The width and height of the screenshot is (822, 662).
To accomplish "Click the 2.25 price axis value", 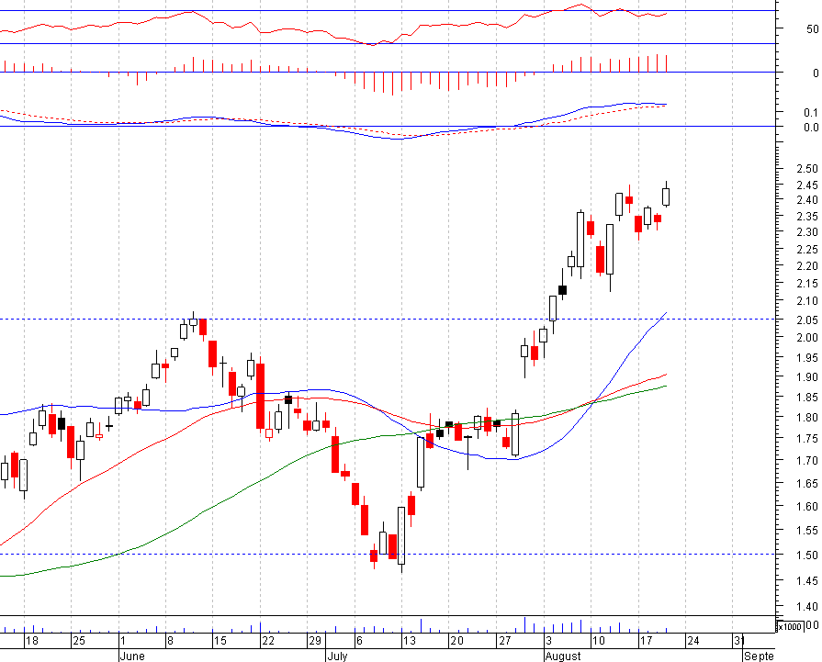I will (x=806, y=250).
